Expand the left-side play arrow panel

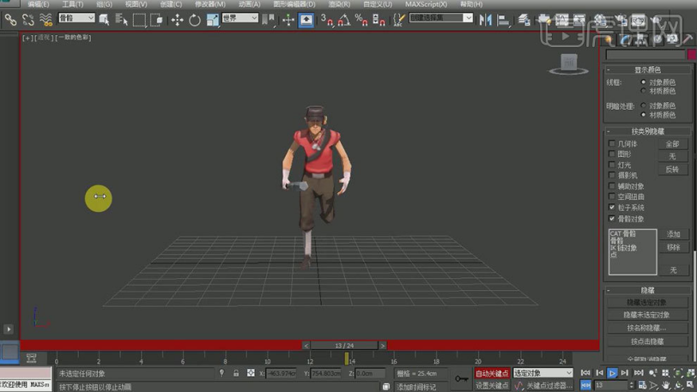9,329
